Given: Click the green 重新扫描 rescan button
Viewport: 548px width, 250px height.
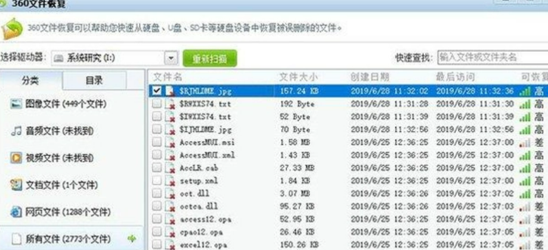Looking at the screenshot, I should point(210,58).
